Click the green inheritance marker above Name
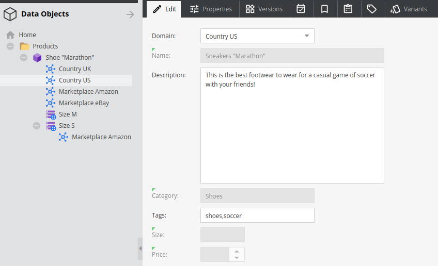 tap(153, 49)
